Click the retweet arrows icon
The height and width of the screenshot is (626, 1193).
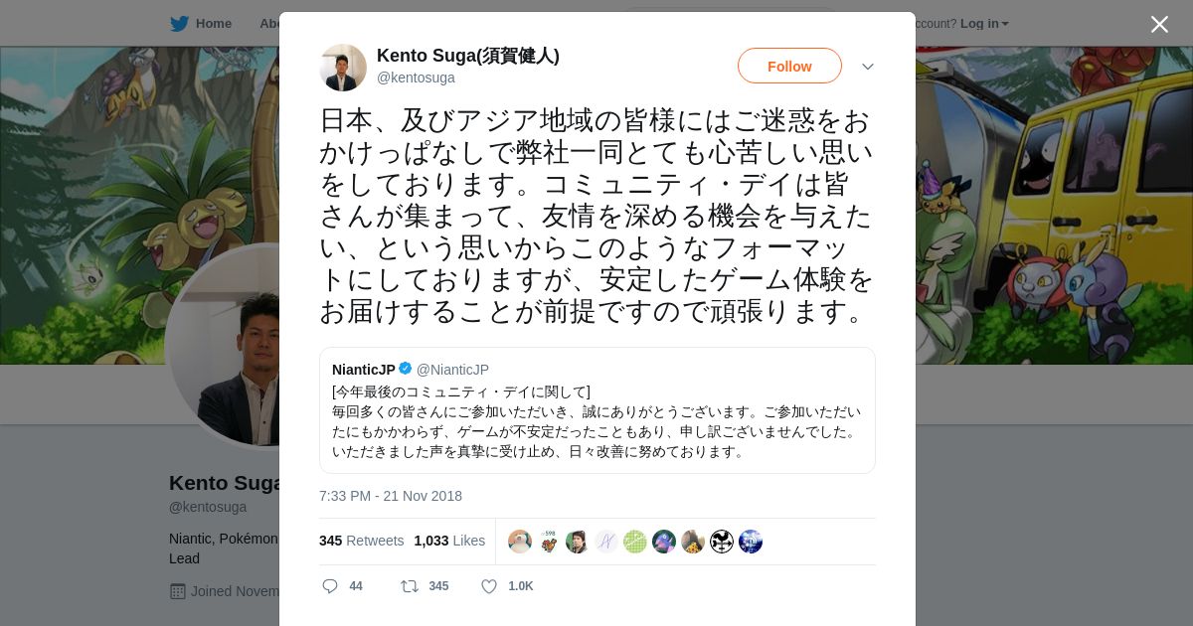point(410,586)
